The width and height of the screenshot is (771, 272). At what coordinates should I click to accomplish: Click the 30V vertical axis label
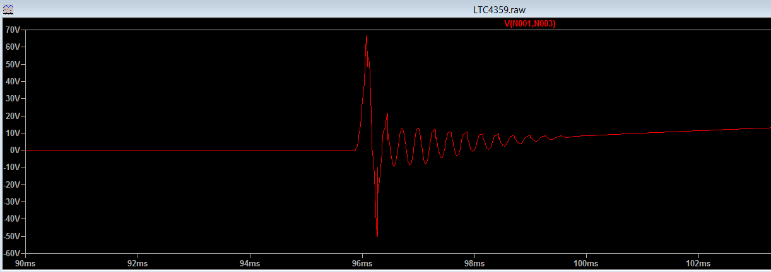[14, 99]
